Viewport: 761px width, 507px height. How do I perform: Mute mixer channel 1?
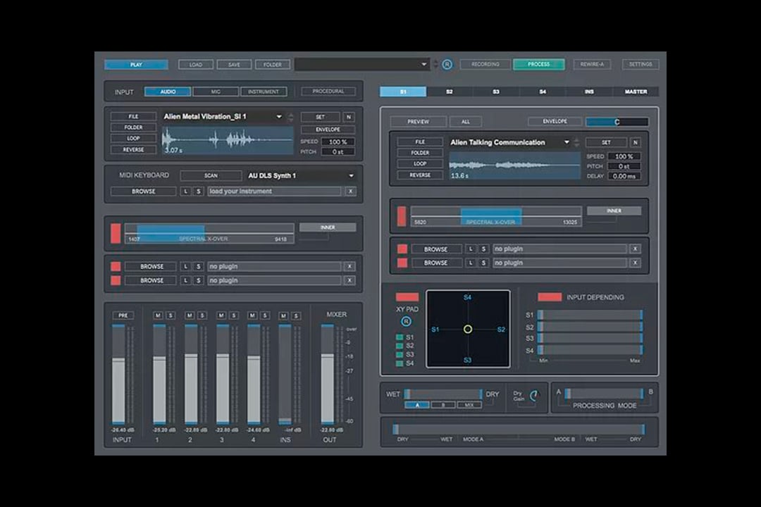tap(158, 315)
